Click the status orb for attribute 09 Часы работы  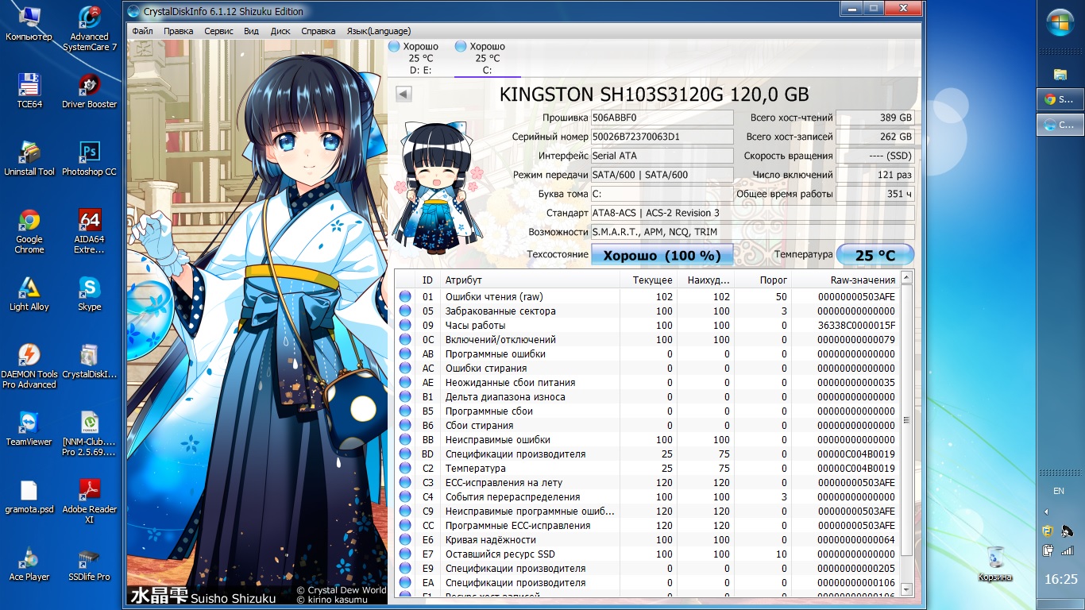click(405, 326)
